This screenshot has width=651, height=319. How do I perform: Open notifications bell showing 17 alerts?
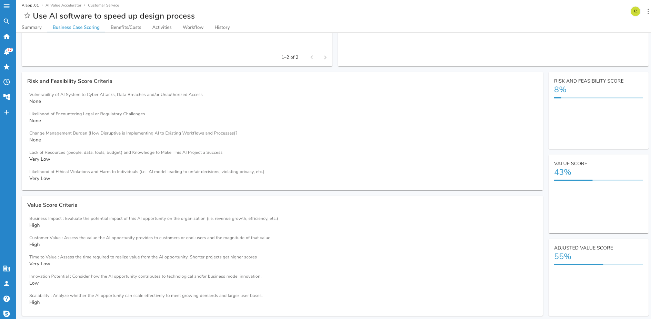click(7, 52)
